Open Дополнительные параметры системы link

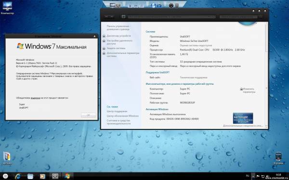123,54
